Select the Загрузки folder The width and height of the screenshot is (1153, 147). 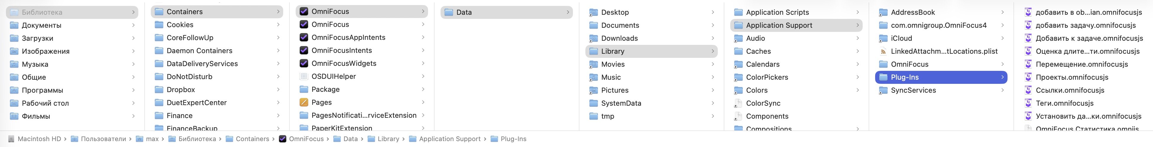(x=38, y=38)
